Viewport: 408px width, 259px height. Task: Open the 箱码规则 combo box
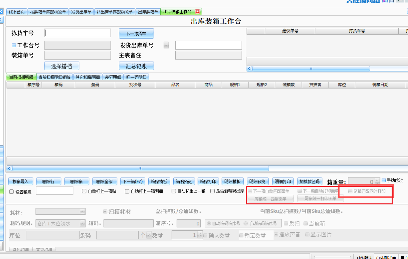tap(82, 224)
